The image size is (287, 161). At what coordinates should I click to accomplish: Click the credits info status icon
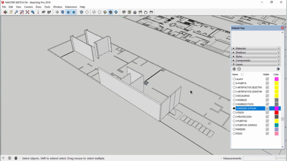tap(9, 158)
